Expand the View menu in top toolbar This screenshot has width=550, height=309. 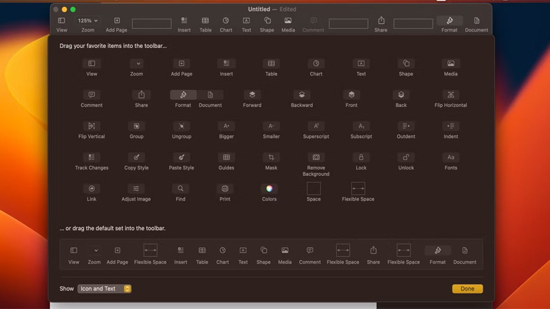[62, 21]
